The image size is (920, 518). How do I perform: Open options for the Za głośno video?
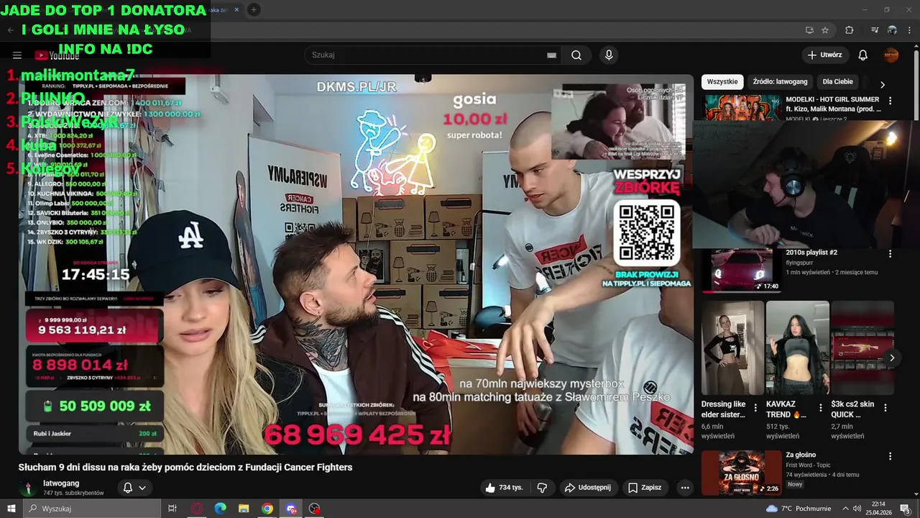coord(890,456)
